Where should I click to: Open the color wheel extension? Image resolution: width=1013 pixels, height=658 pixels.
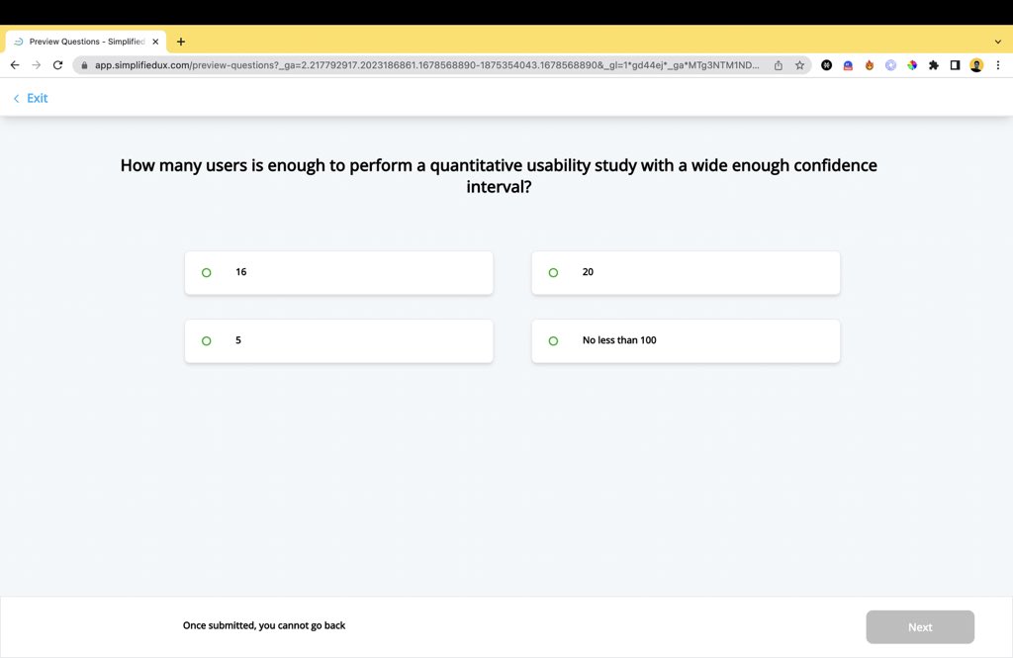pos(912,64)
